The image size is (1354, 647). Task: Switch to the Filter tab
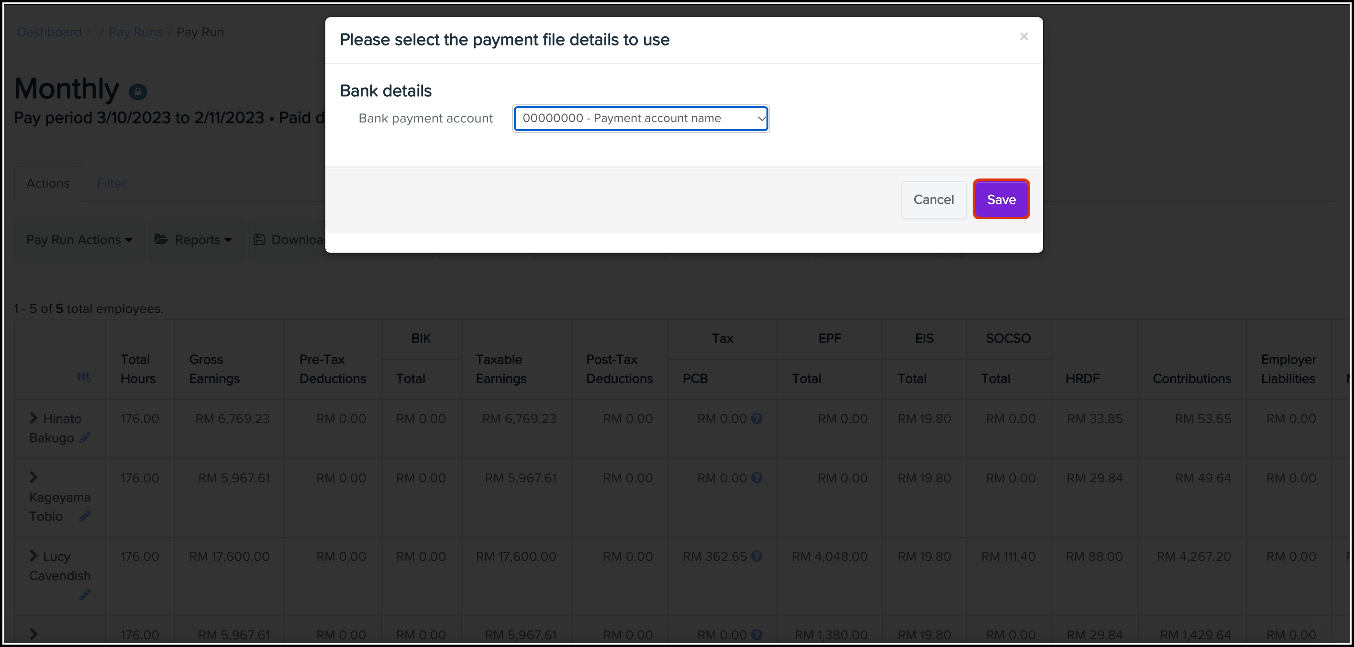pos(111,183)
